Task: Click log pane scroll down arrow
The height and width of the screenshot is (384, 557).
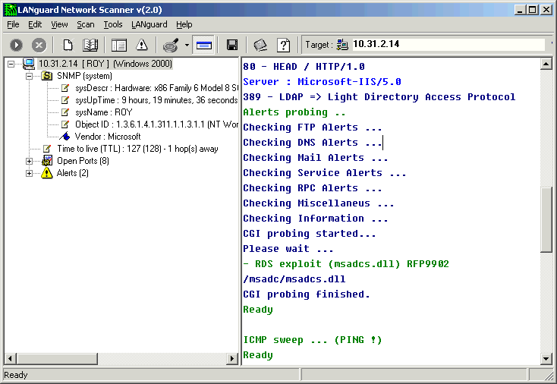Action: tap(546, 358)
